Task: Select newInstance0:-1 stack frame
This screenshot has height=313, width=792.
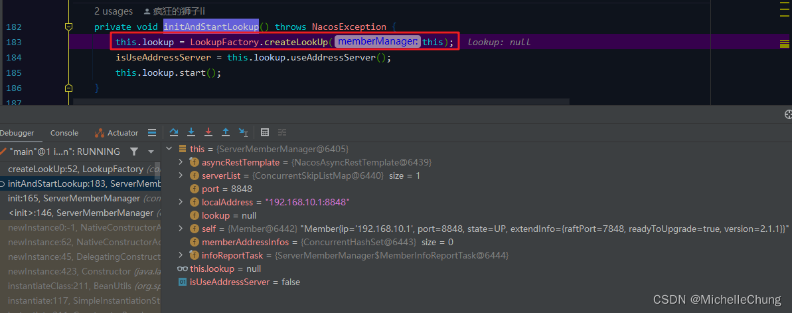Action: coord(80,227)
